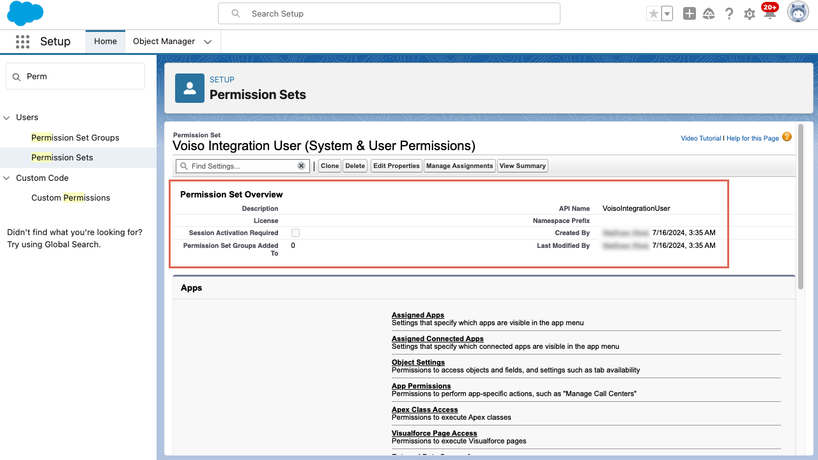
Task: Open the notifications bell icon
Action: [769, 13]
